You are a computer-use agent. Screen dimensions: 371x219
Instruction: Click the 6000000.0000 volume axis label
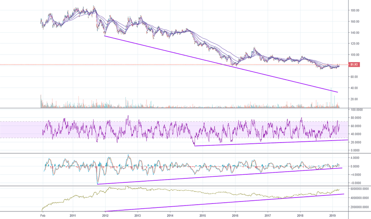(359, 189)
